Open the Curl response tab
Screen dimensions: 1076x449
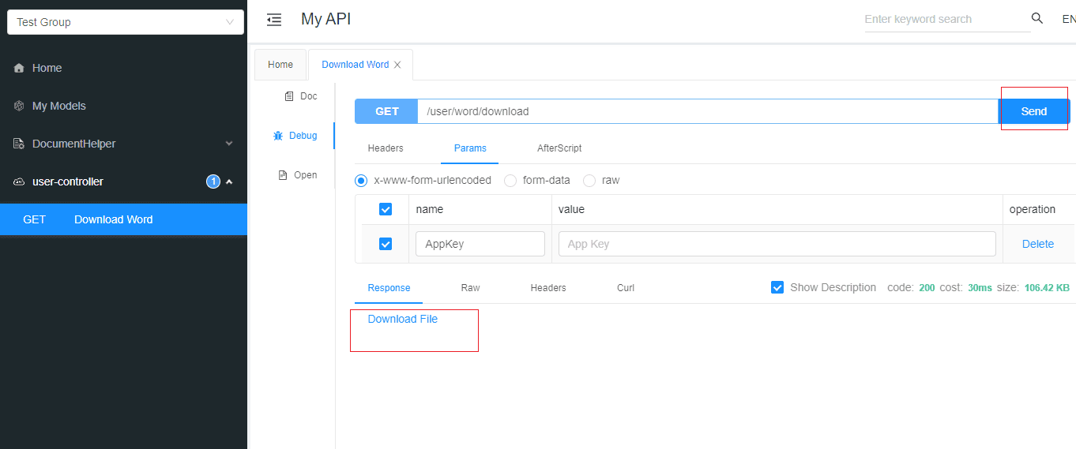[x=626, y=288]
